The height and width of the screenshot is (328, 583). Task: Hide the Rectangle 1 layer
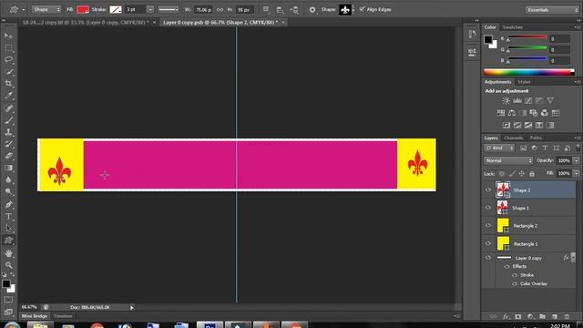point(488,243)
